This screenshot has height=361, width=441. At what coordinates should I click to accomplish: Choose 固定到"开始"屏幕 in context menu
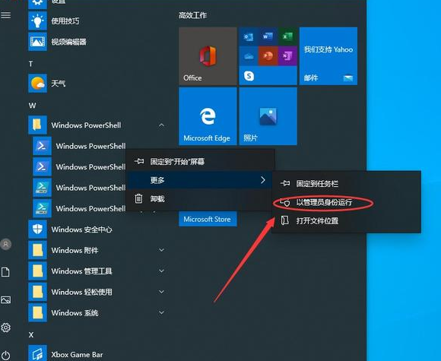coord(200,162)
